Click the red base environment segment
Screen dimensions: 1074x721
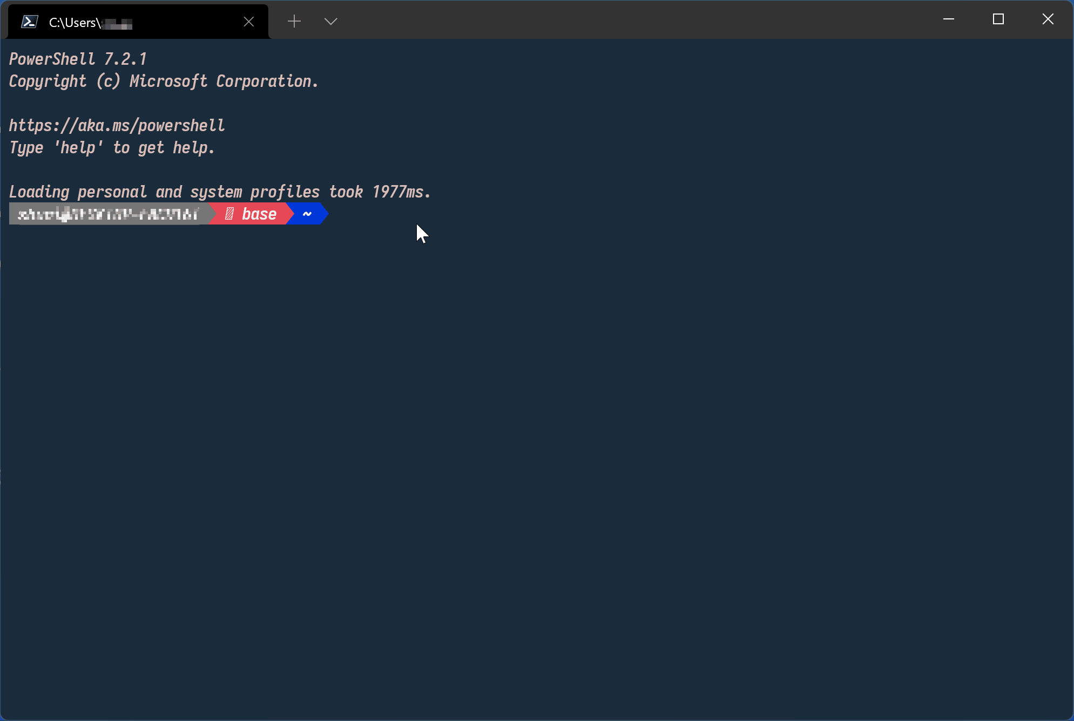pos(259,214)
